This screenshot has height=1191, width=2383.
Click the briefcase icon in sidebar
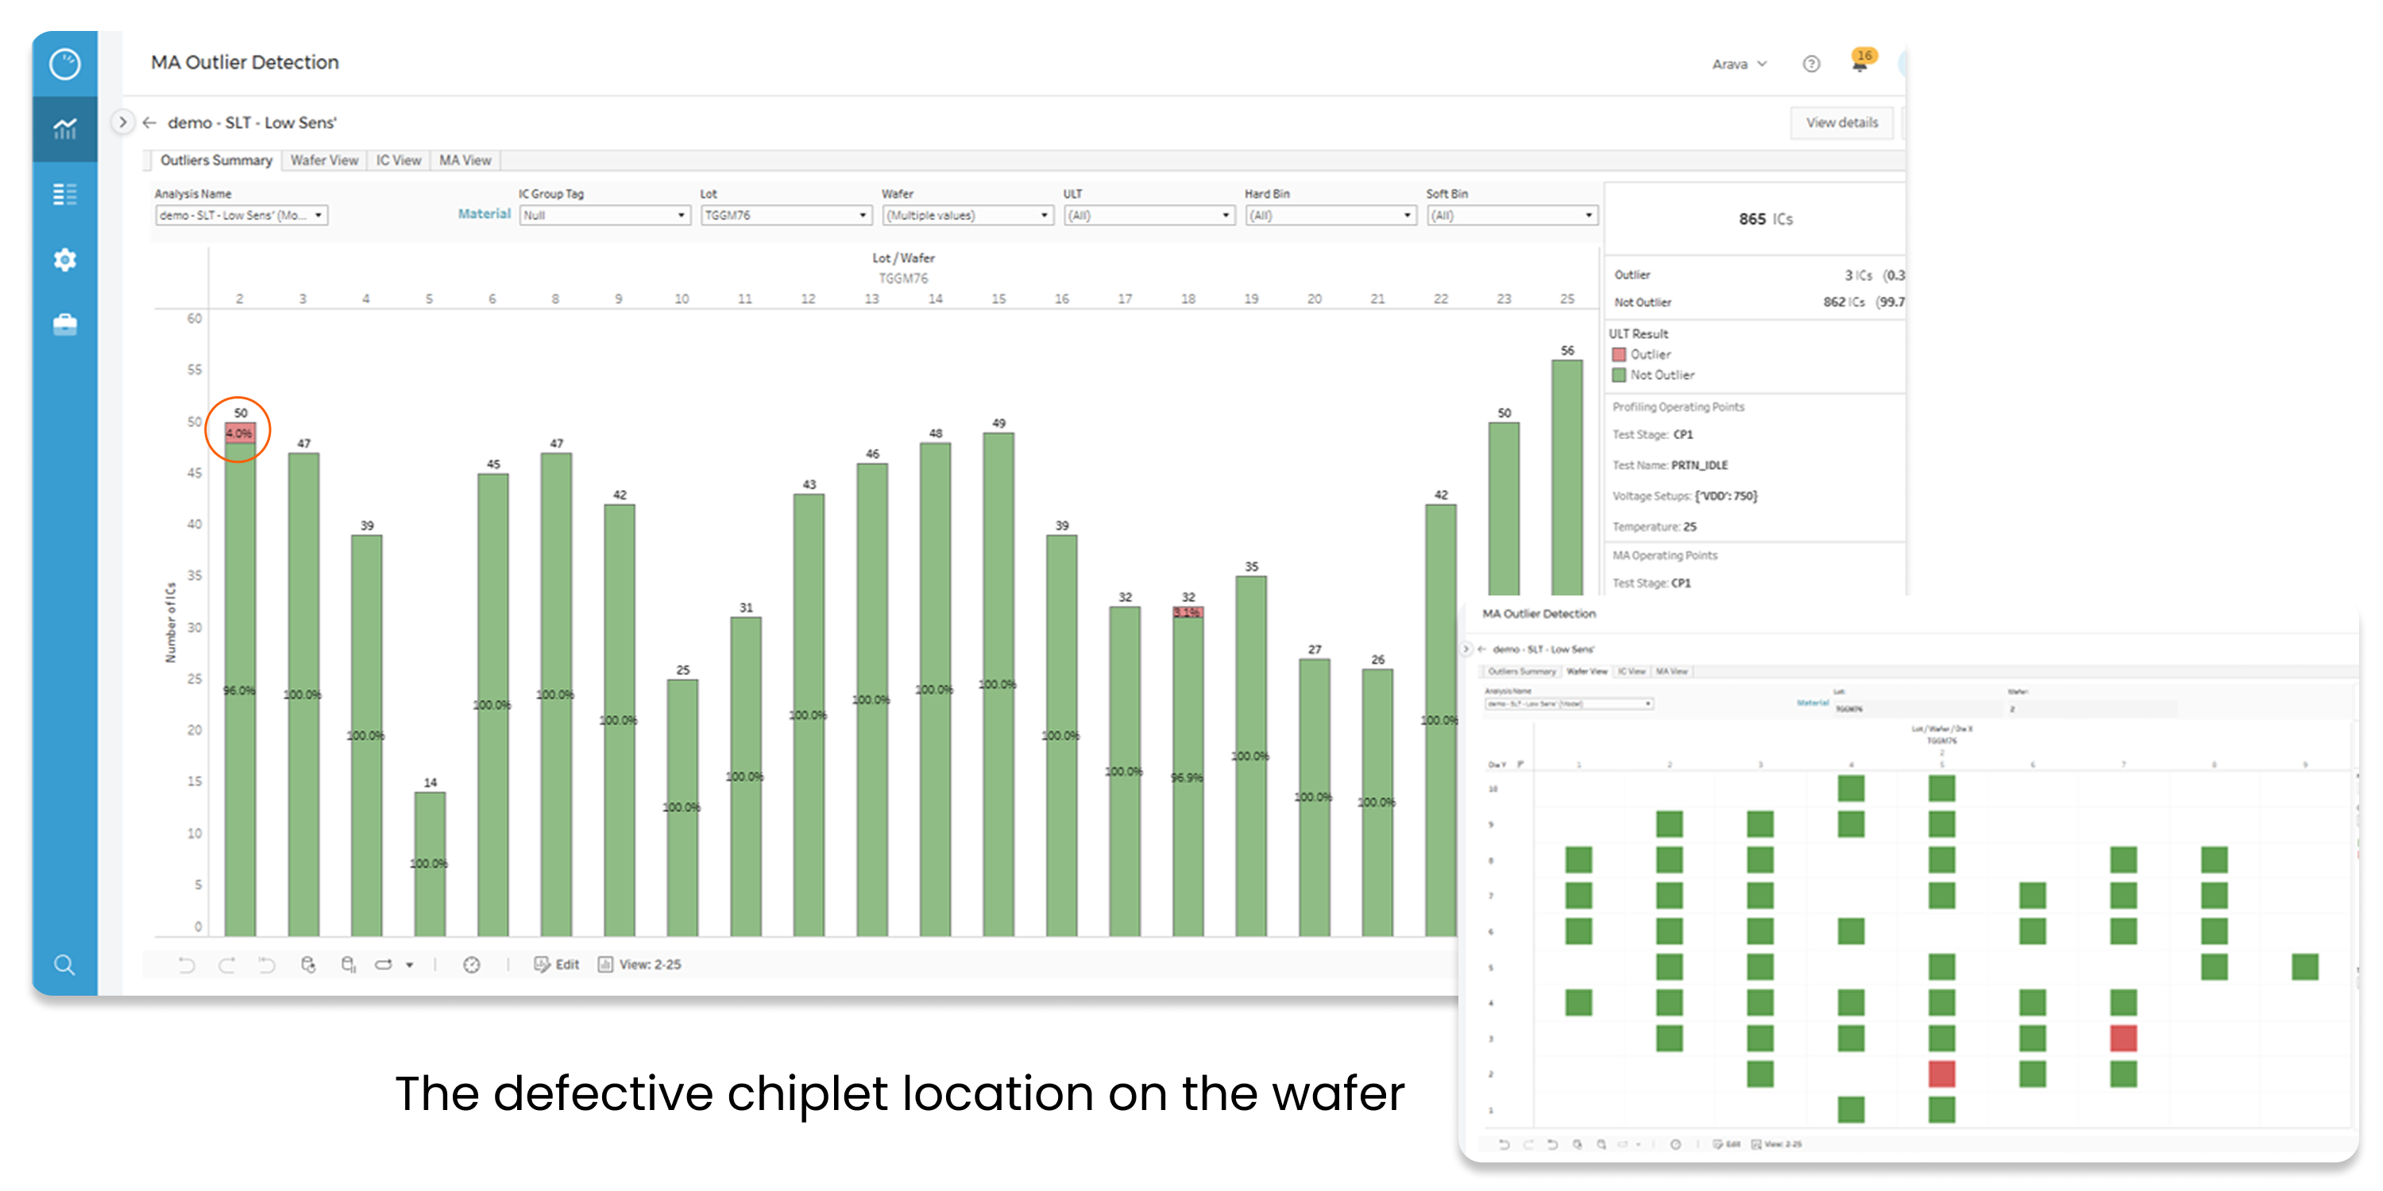click(65, 325)
